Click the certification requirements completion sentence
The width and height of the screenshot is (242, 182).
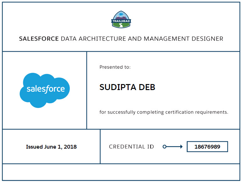coord(164,112)
